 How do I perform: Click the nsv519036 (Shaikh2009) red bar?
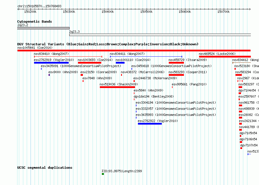pos(118,87)
